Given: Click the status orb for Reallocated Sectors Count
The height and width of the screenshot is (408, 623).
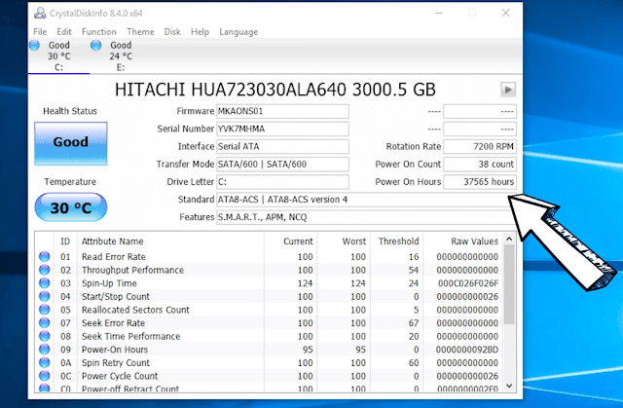Looking at the screenshot, I should 45,310.
